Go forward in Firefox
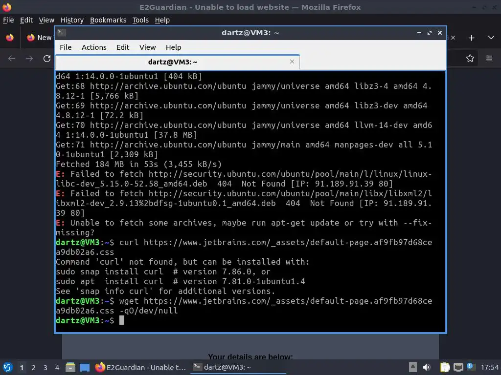 tap(29, 59)
